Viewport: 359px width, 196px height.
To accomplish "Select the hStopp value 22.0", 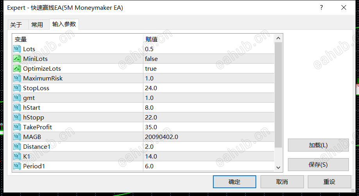I will coord(151,117).
